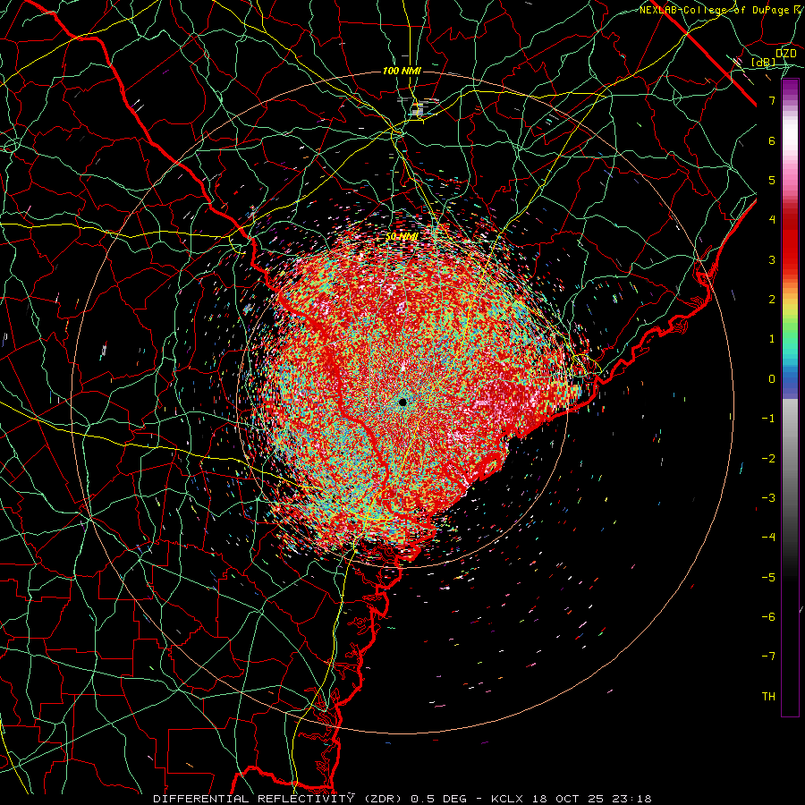Click the "100 NMI" range ring label

click(x=402, y=71)
